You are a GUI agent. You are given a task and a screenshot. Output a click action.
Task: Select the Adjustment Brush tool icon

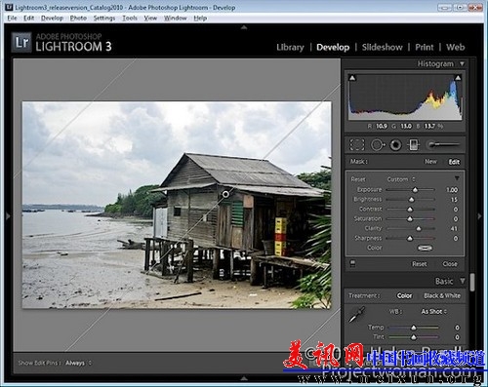tap(444, 144)
